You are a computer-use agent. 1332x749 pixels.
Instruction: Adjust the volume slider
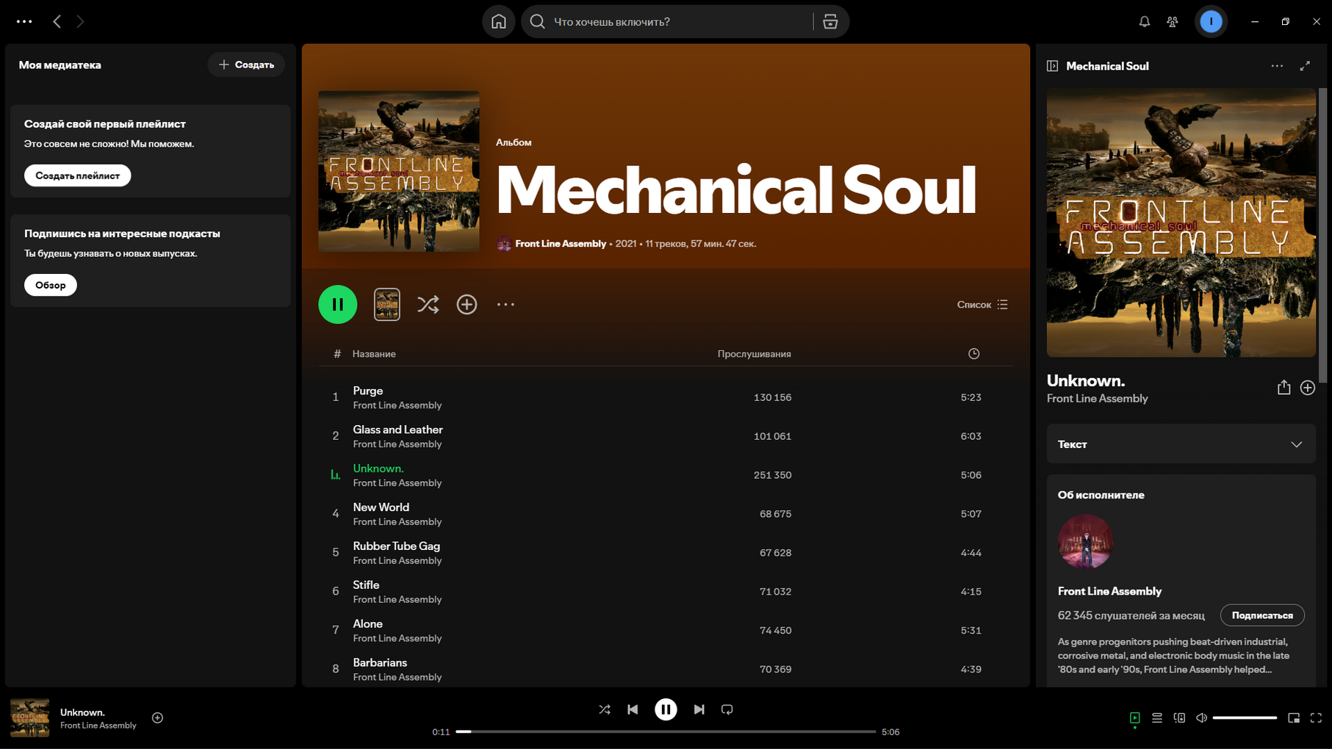[1245, 717]
